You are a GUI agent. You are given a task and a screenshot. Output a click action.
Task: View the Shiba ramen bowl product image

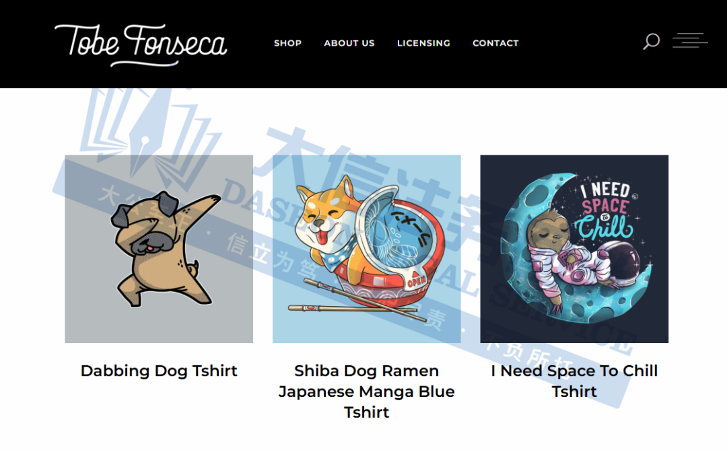tap(367, 249)
